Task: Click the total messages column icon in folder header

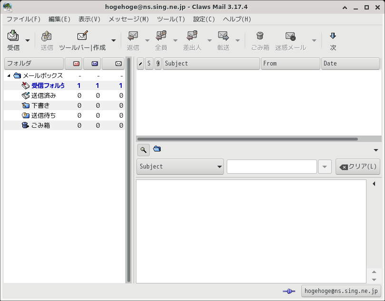Action: pos(119,64)
